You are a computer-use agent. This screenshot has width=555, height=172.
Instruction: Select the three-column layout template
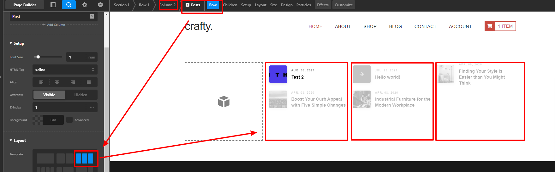coord(85,158)
